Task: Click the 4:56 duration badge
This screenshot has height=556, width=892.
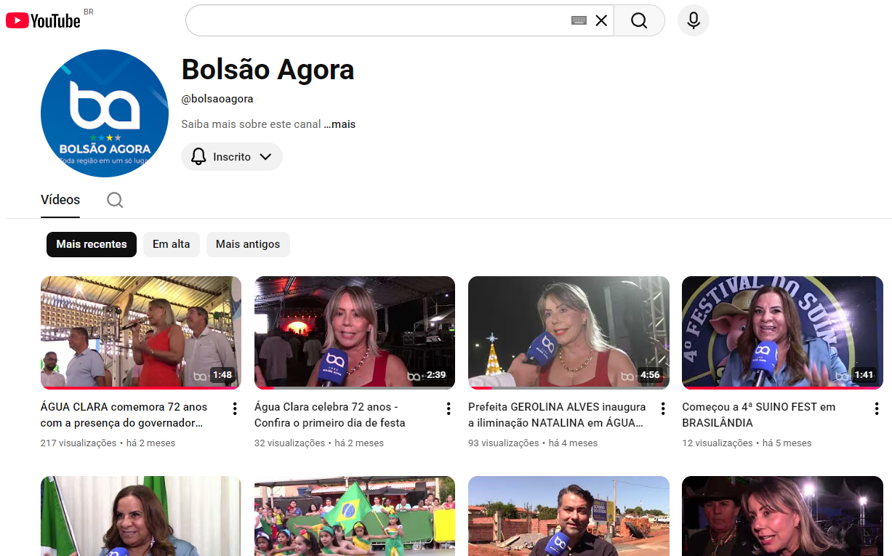Action: pos(650,375)
